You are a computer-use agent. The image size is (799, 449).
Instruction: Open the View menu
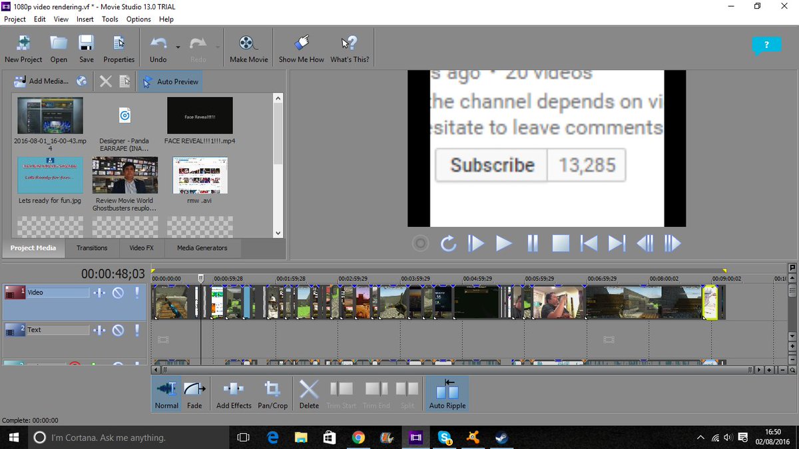pos(61,19)
